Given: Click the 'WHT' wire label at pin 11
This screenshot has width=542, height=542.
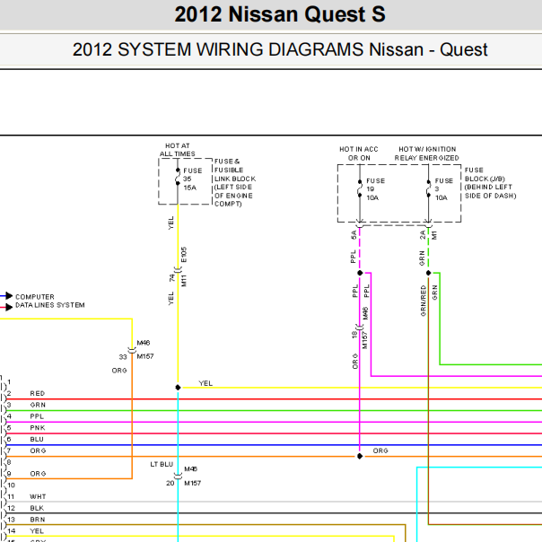Looking at the screenshot, I should point(38,496).
